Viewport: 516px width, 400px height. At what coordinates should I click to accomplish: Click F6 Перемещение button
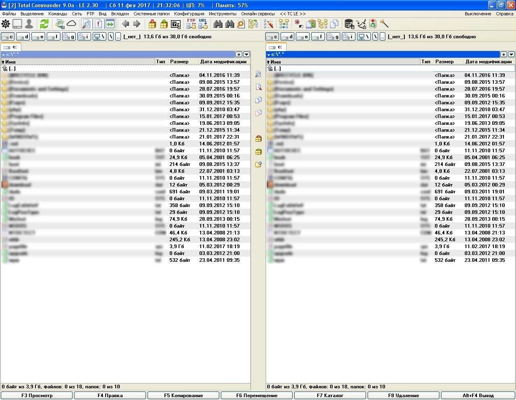point(257,396)
